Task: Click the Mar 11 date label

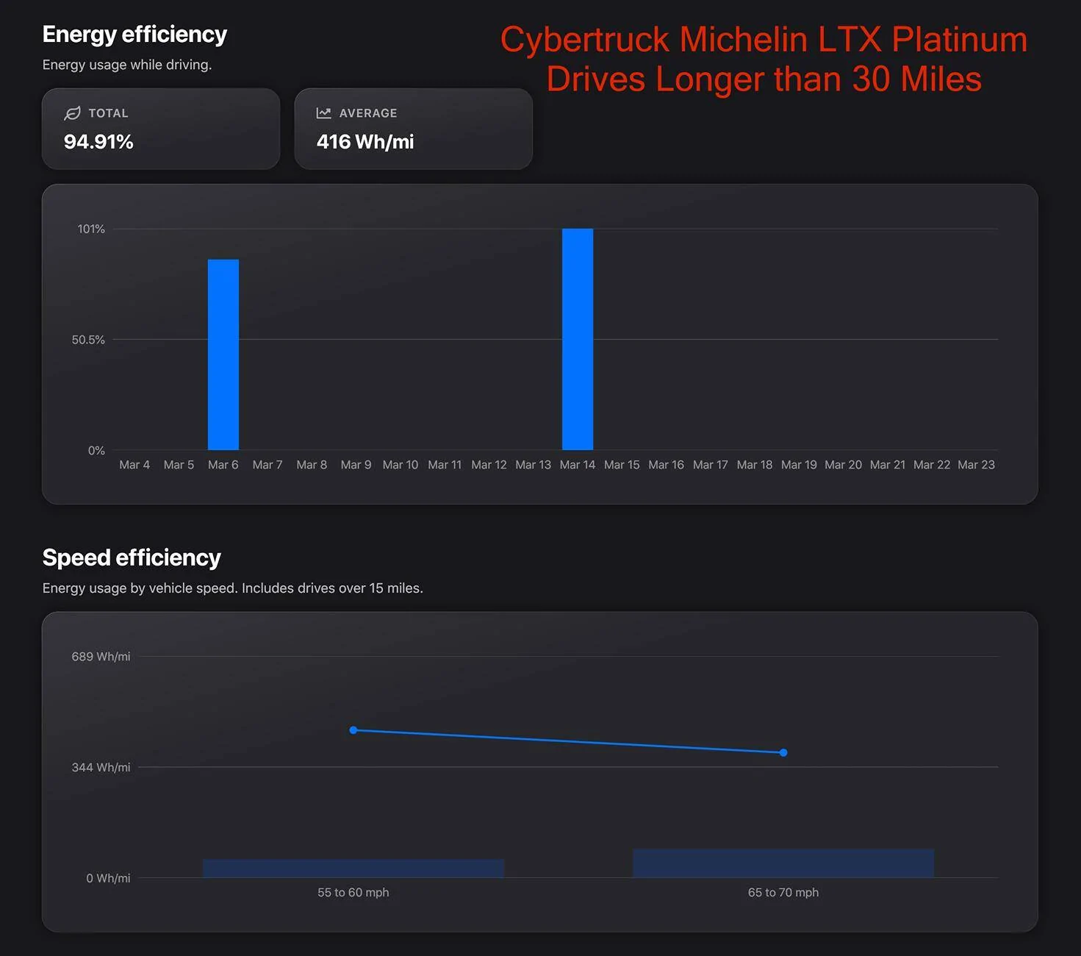Action: pyautogui.click(x=445, y=465)
